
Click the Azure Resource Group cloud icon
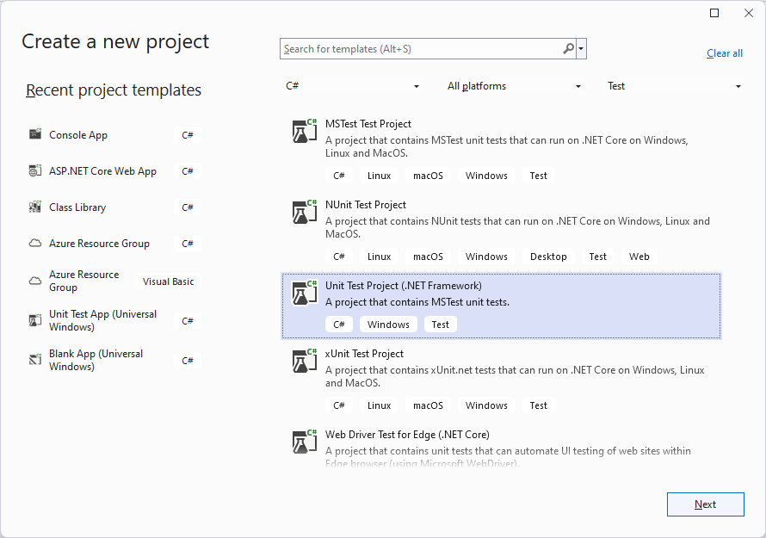point(35,243)
